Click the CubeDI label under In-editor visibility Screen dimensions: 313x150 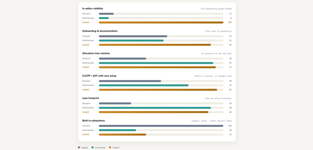tap(86, 22)
